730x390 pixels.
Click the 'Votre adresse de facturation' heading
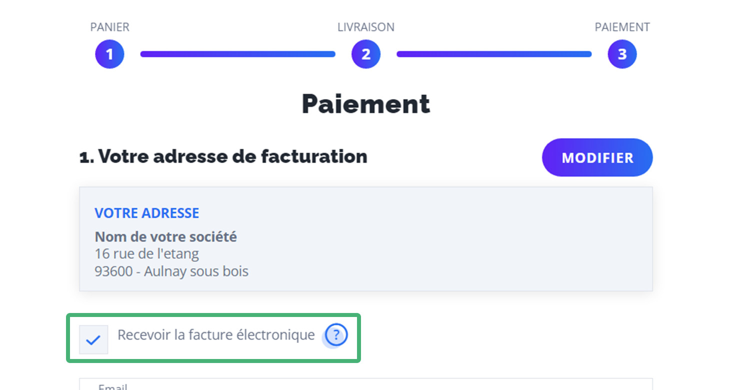223,156
